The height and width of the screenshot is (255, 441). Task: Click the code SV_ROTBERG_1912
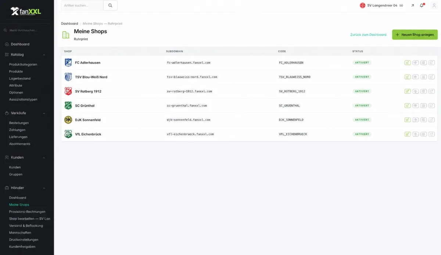(x=292, y=91)
